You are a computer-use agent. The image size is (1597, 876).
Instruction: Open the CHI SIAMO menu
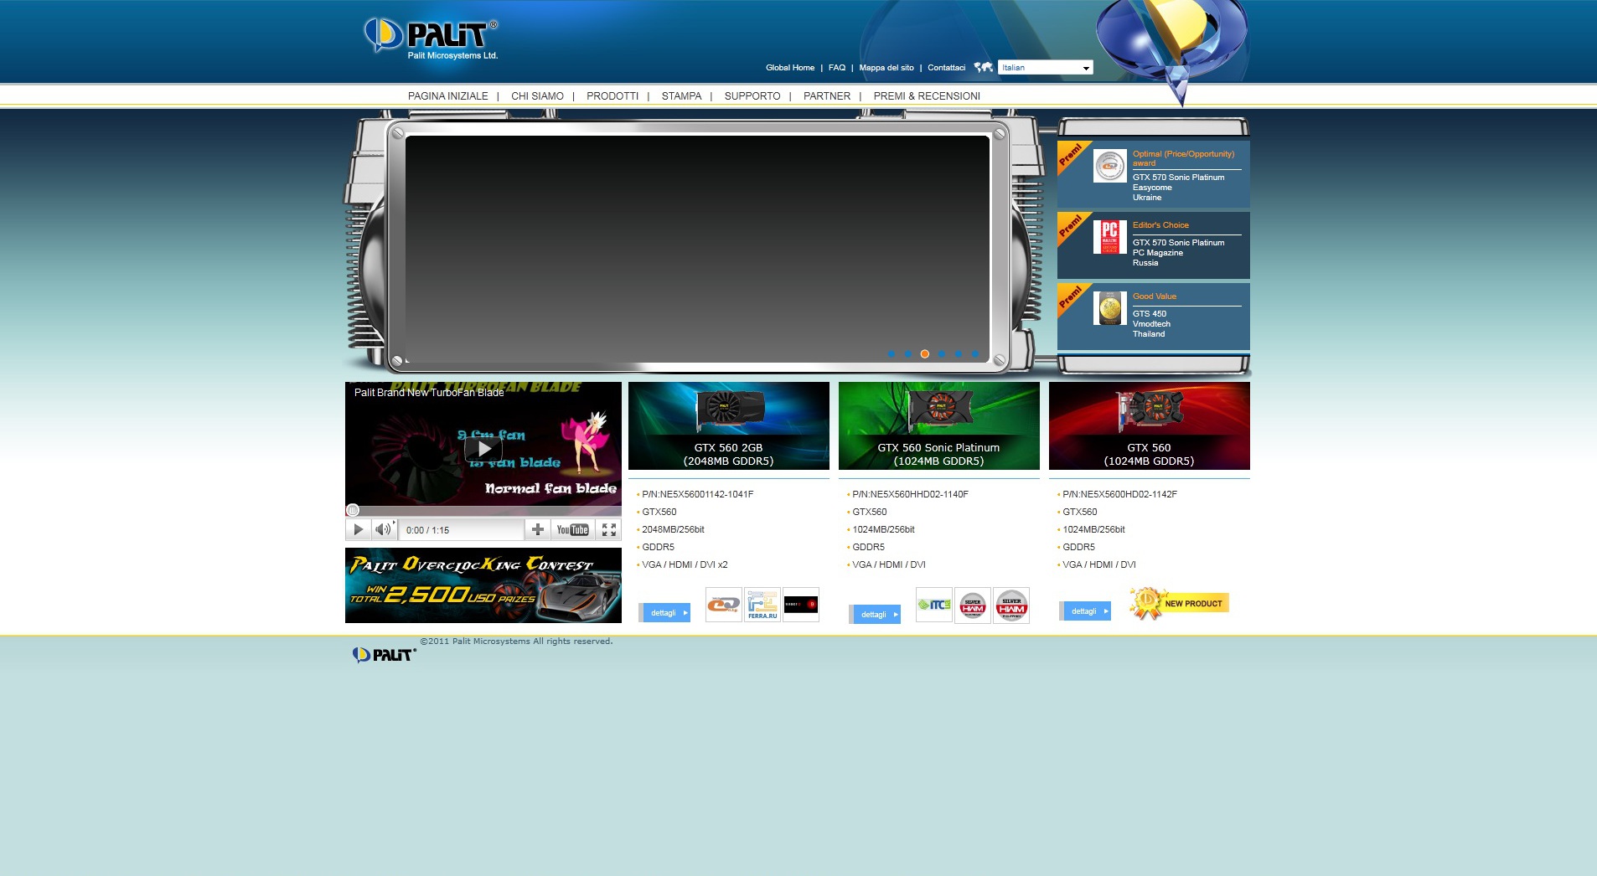[537, 96]
